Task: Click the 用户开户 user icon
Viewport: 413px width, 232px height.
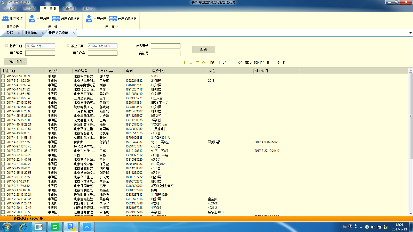Action: (89, 19)
